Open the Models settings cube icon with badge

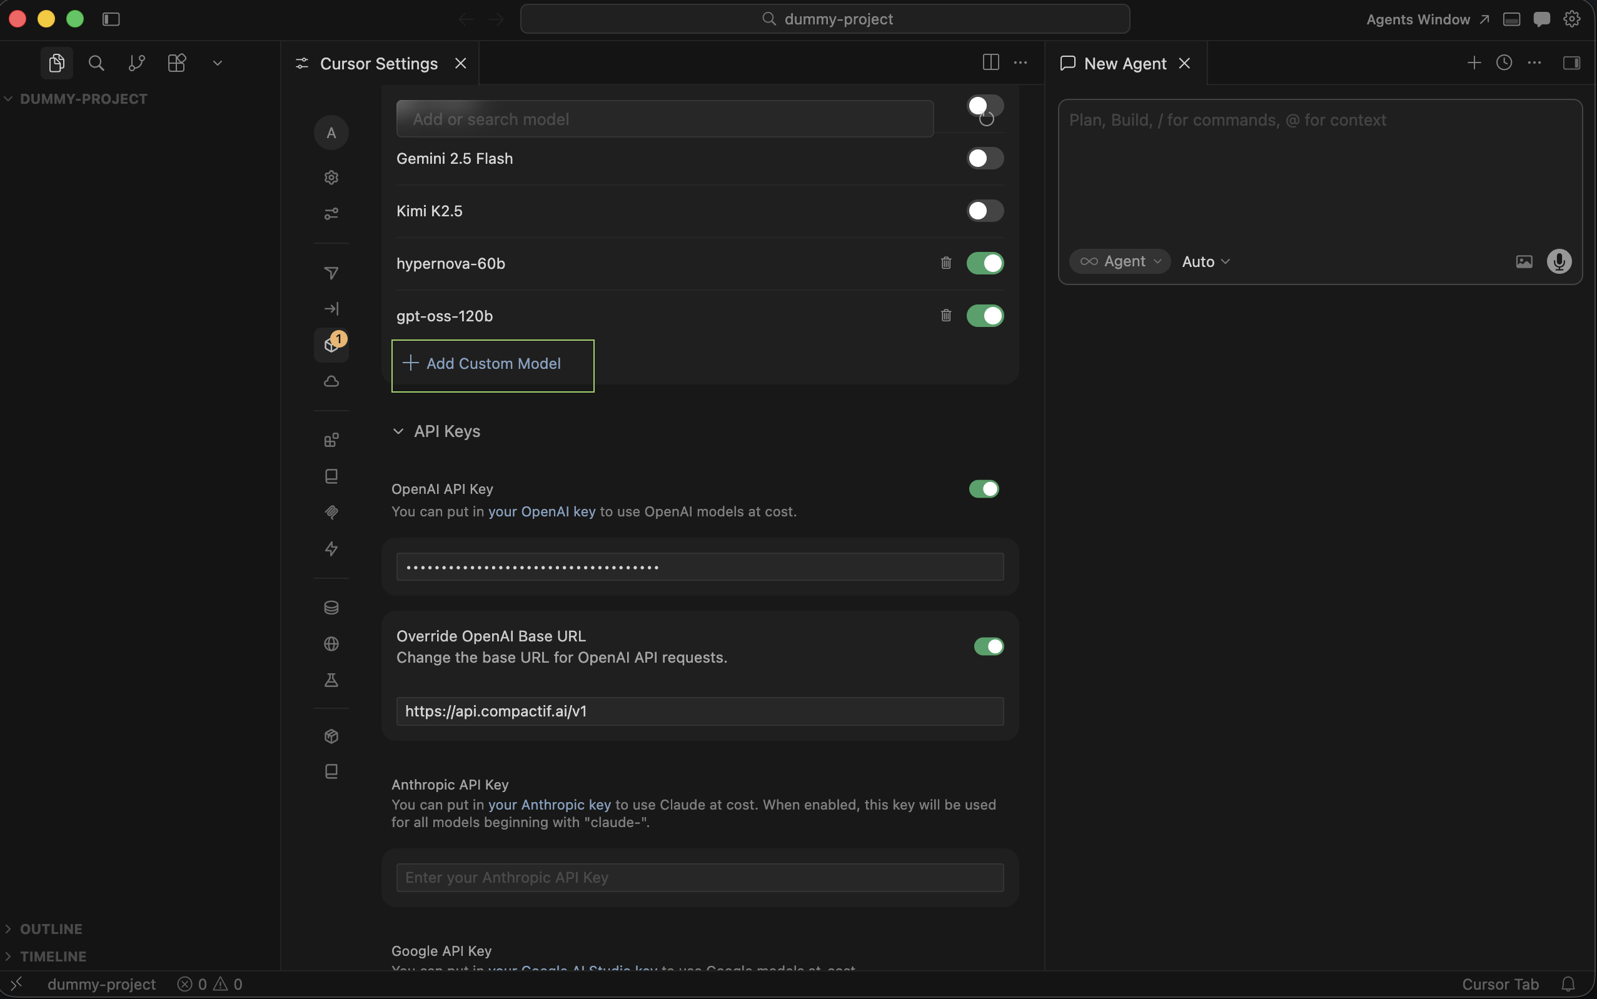(x=331, y=345)
